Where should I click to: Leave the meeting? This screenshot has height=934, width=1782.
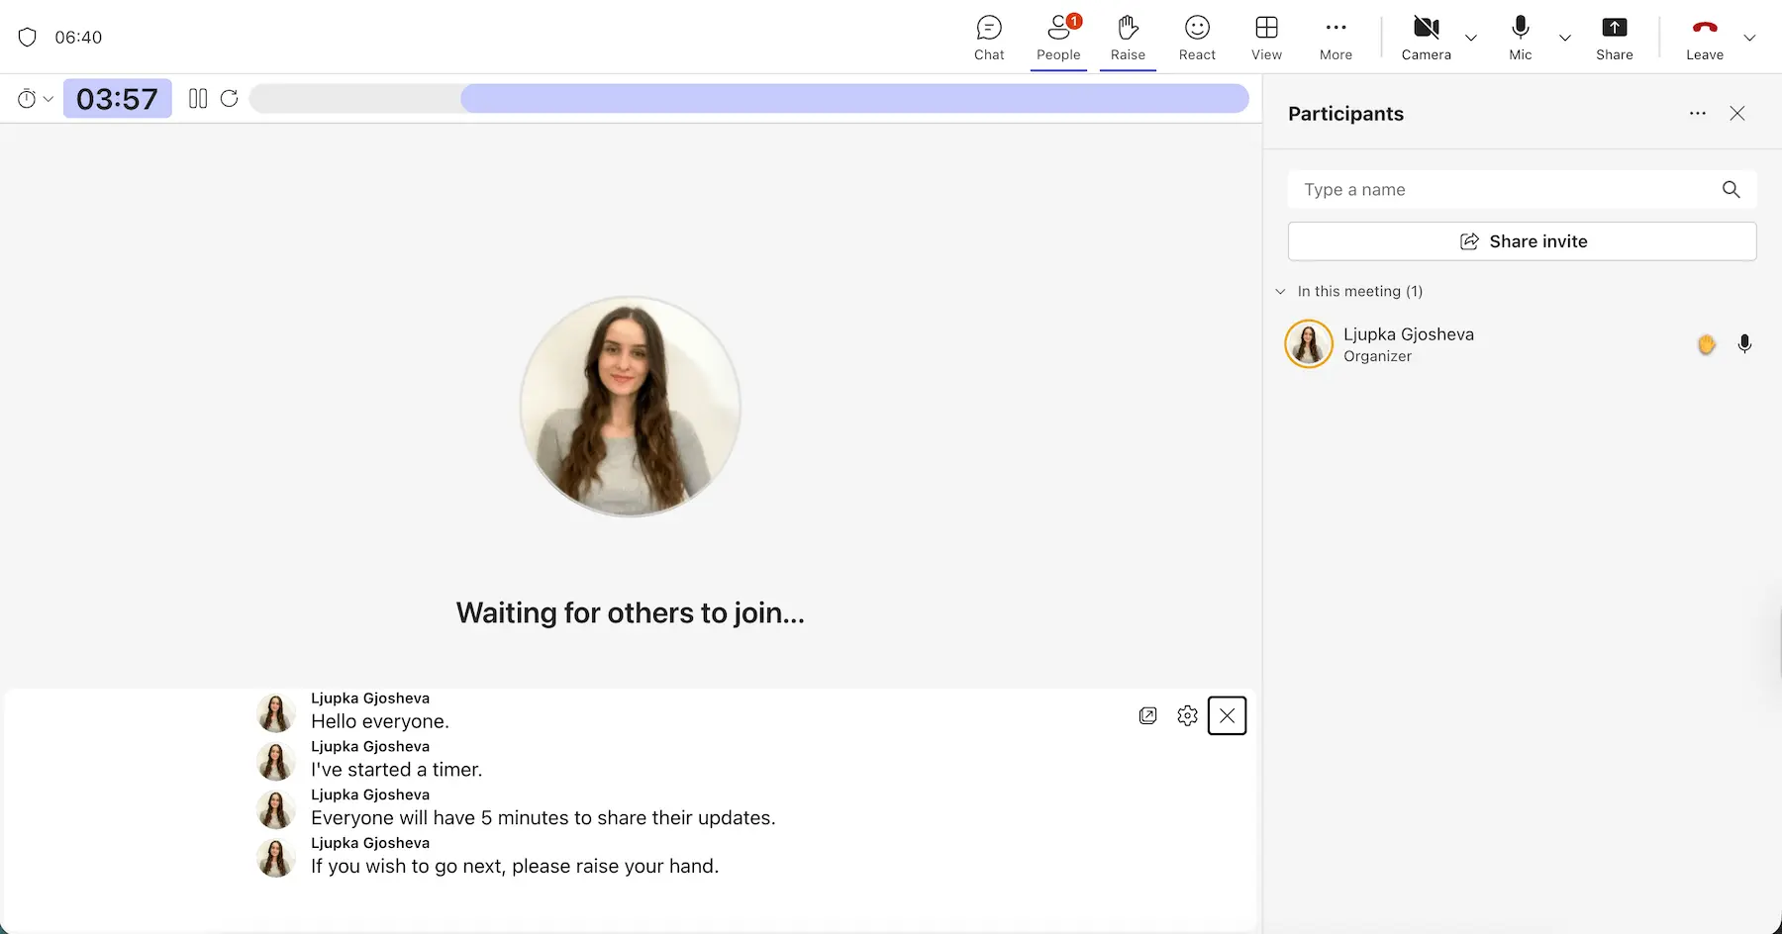tap(1704, 38)
